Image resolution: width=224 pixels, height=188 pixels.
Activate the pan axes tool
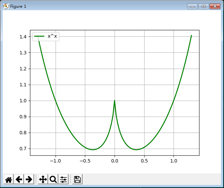[x=43, y=179]
